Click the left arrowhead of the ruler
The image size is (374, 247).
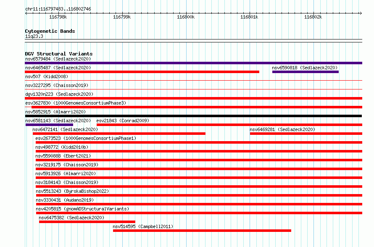(26, 13)
